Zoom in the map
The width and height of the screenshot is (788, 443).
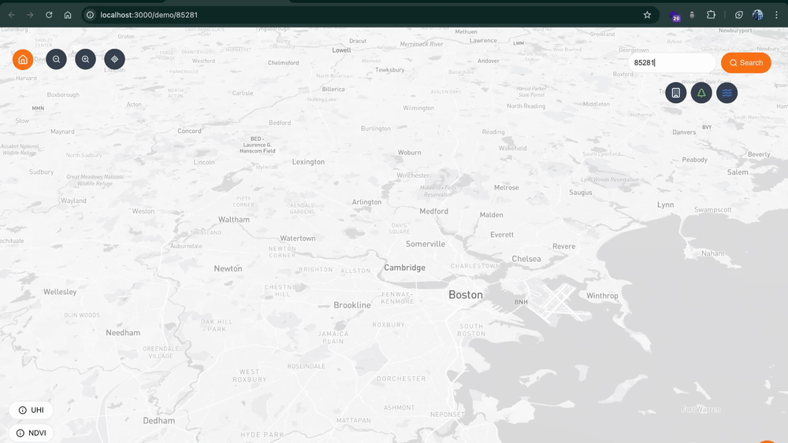85,59
